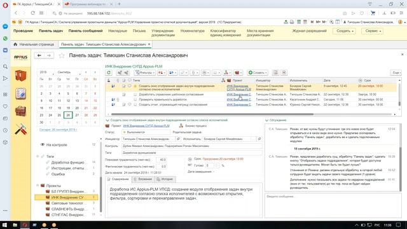Open Проводник menu section
This screenshot has width=407, height=229.
(x=23, y=31)
